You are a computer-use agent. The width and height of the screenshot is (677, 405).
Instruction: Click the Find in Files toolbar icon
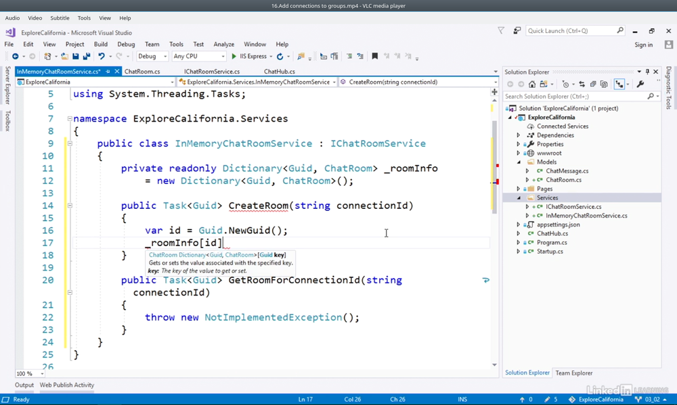point(301,56)
